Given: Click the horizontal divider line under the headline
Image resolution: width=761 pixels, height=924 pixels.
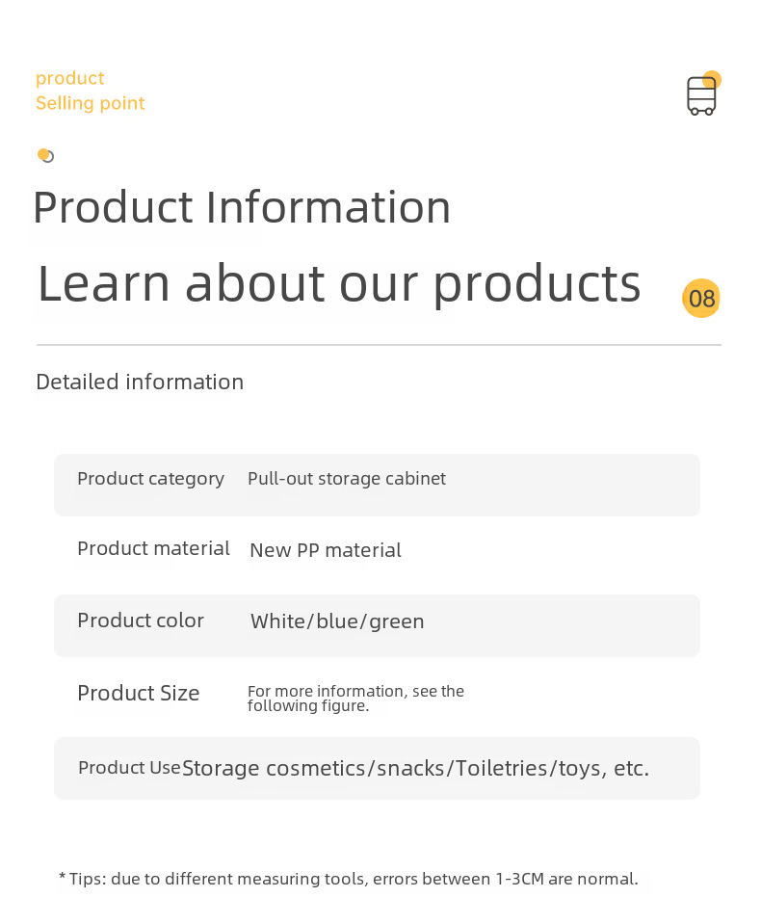Looking at the screenshot, I should point(379,344).
